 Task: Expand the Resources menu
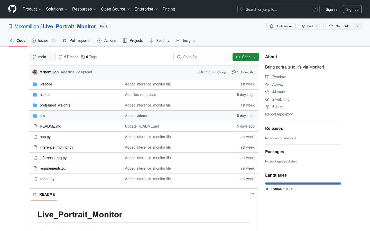point(84,9)
